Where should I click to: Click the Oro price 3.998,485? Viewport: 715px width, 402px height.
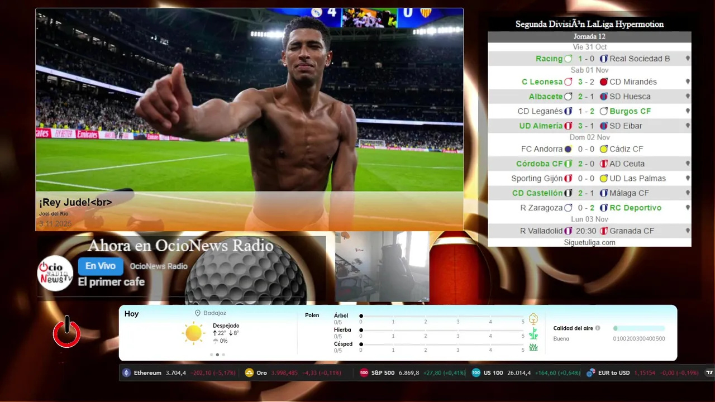coord(285,373)
